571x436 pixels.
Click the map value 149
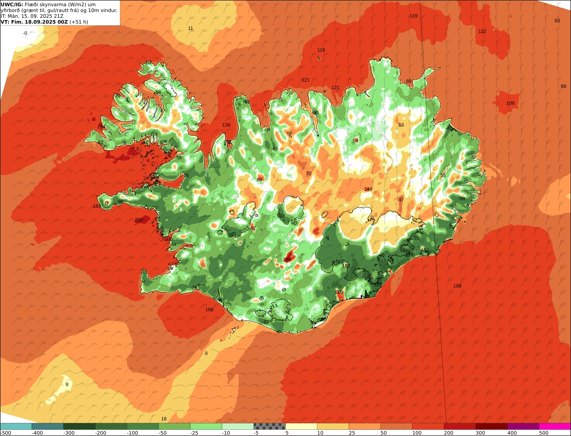[x=368, y=189]
